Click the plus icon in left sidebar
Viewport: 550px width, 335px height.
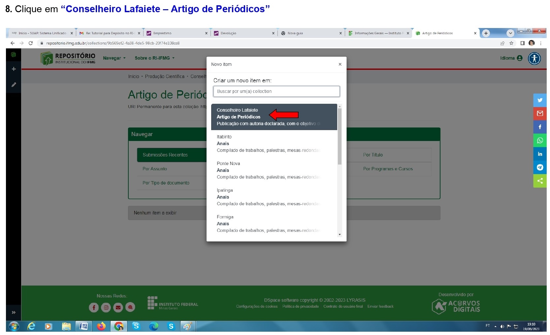[x=14, y=69]
